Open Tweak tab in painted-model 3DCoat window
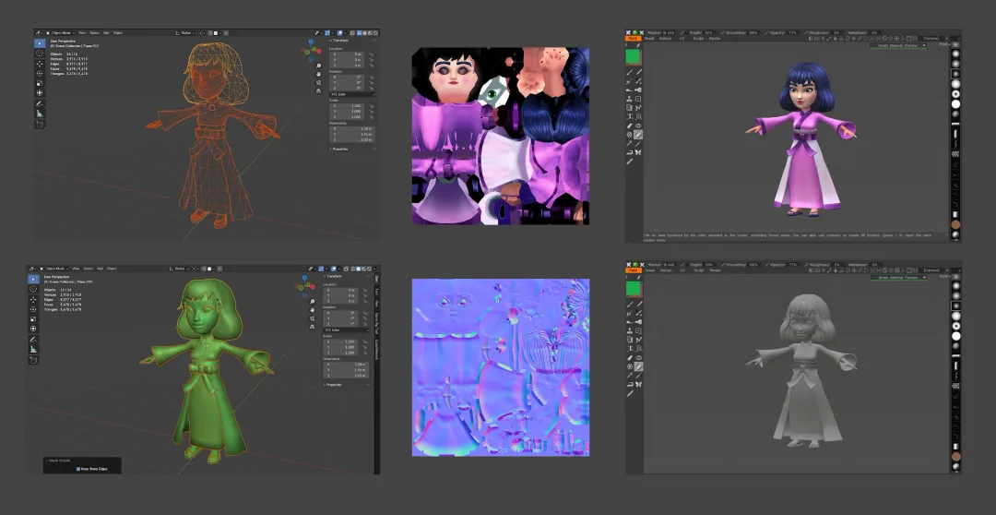This screenshot has height=515, width=996. [649, 39]
